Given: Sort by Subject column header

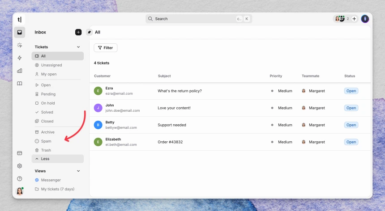Looking at the screenshot, I should tap(164, 76).
